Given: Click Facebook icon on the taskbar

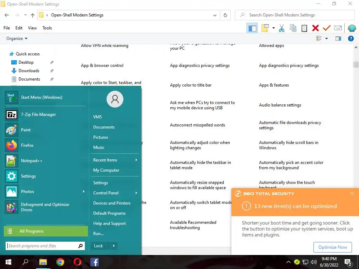Looking at the screenshot, I should click(x=95, y=262).
